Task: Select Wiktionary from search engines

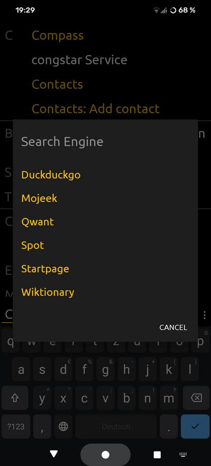Action: [48, 292]
